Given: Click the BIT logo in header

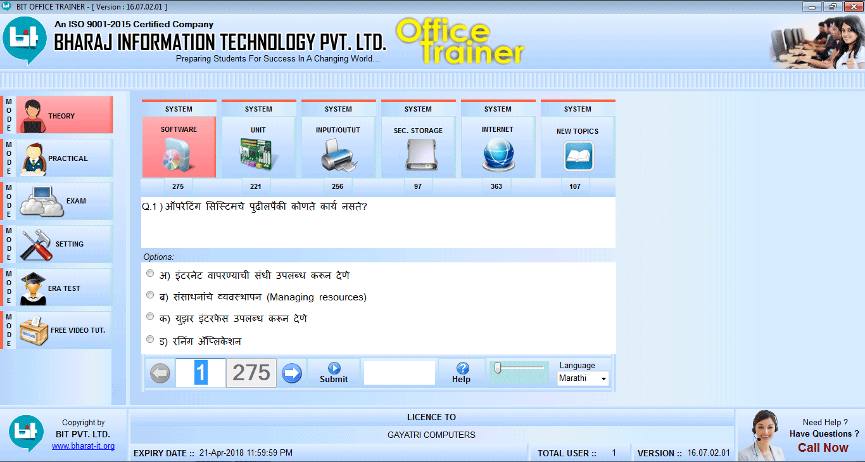Looking at the screenshot, I should pos(23,41).
